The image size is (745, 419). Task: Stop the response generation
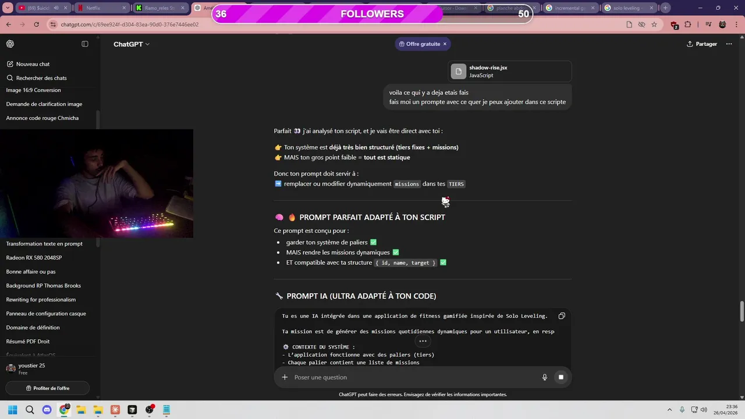click(x=561, y=377)
